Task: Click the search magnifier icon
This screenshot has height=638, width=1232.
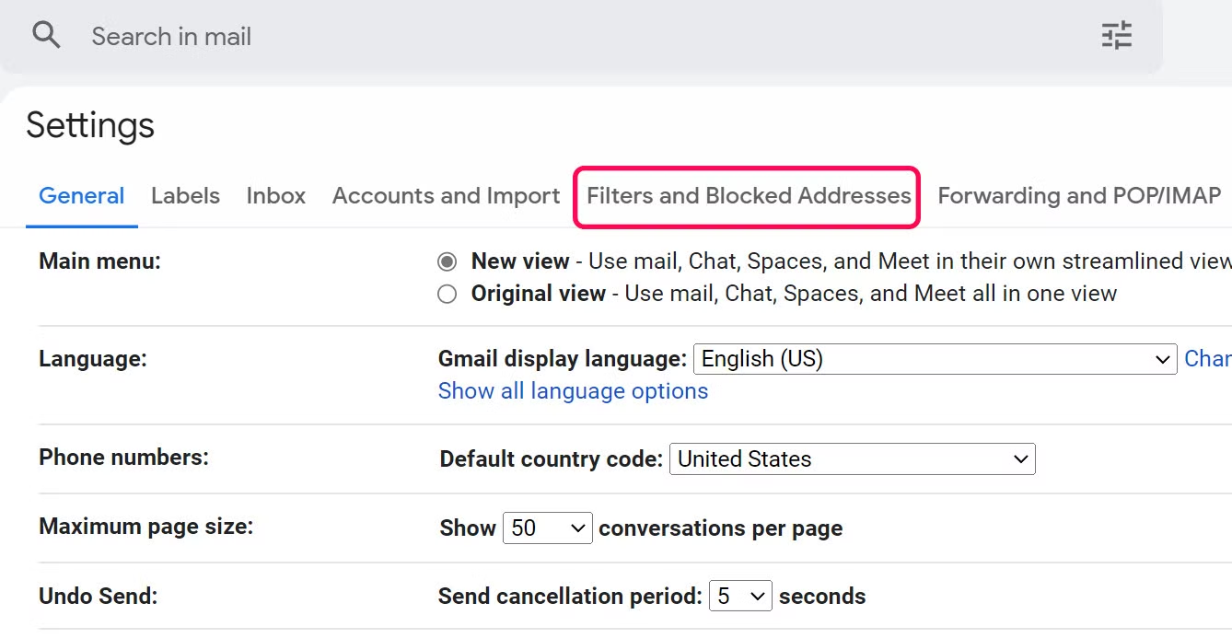Action: pos(46,36)
